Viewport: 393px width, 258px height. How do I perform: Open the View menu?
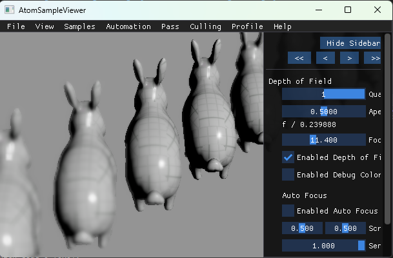point(45,26)
